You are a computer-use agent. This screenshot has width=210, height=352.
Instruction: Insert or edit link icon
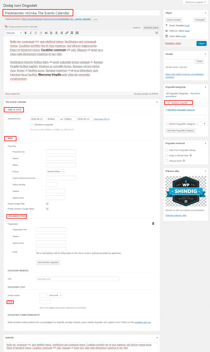[x=67, y=33]
